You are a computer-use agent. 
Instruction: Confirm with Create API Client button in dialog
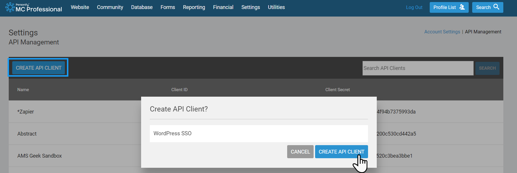coord(341,152)
